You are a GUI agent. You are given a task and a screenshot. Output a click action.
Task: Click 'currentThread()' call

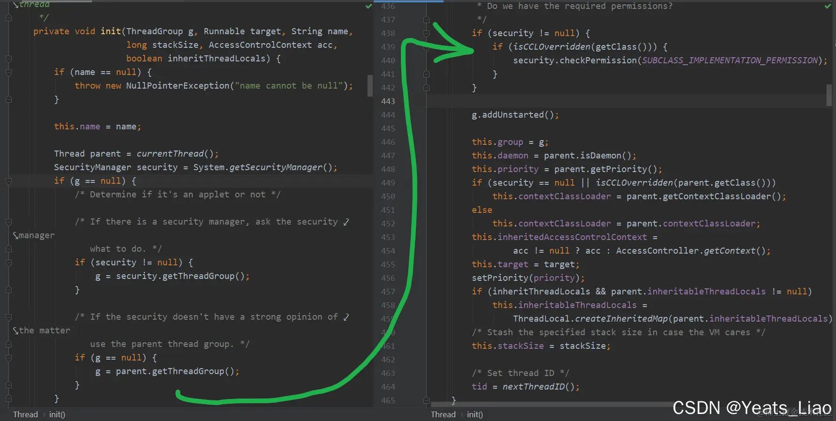(175, 154)
